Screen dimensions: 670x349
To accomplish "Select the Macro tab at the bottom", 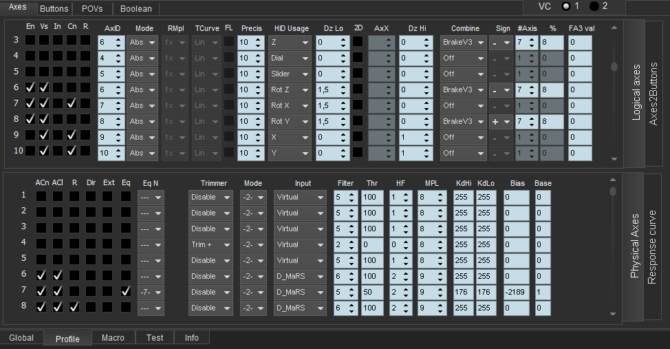I will (113, 338).
